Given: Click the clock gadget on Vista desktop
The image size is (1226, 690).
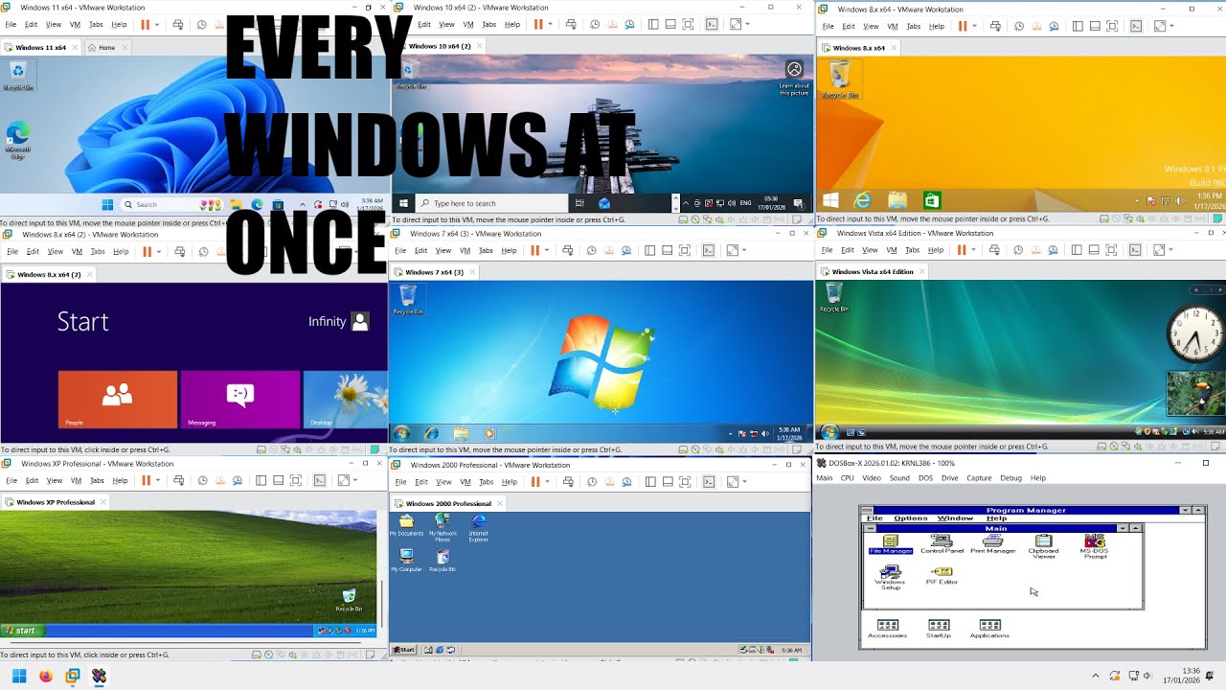Looking at the screenshot, I should click(x=1193, y=334).
